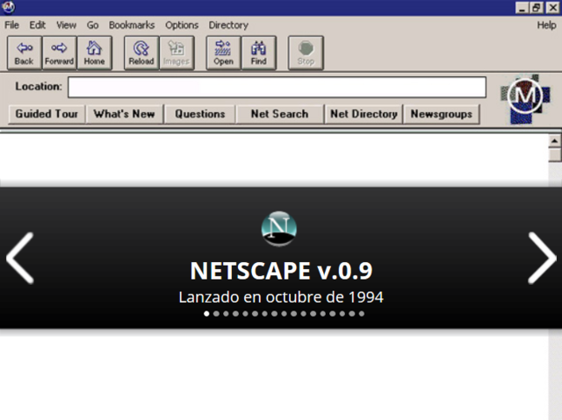Select the first carousel dot
Image resolution: width=562 pixels, height=420 pixels.
click(206, 314)
